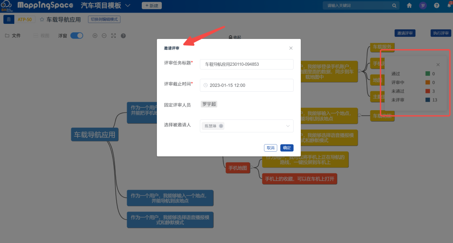Expand the 选择被邀请人 dropdown
Screen dimensions: 453x243
288,126
